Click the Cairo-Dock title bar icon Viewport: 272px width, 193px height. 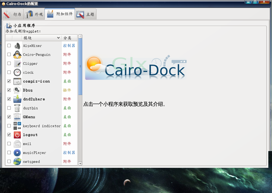click(3, 4)
